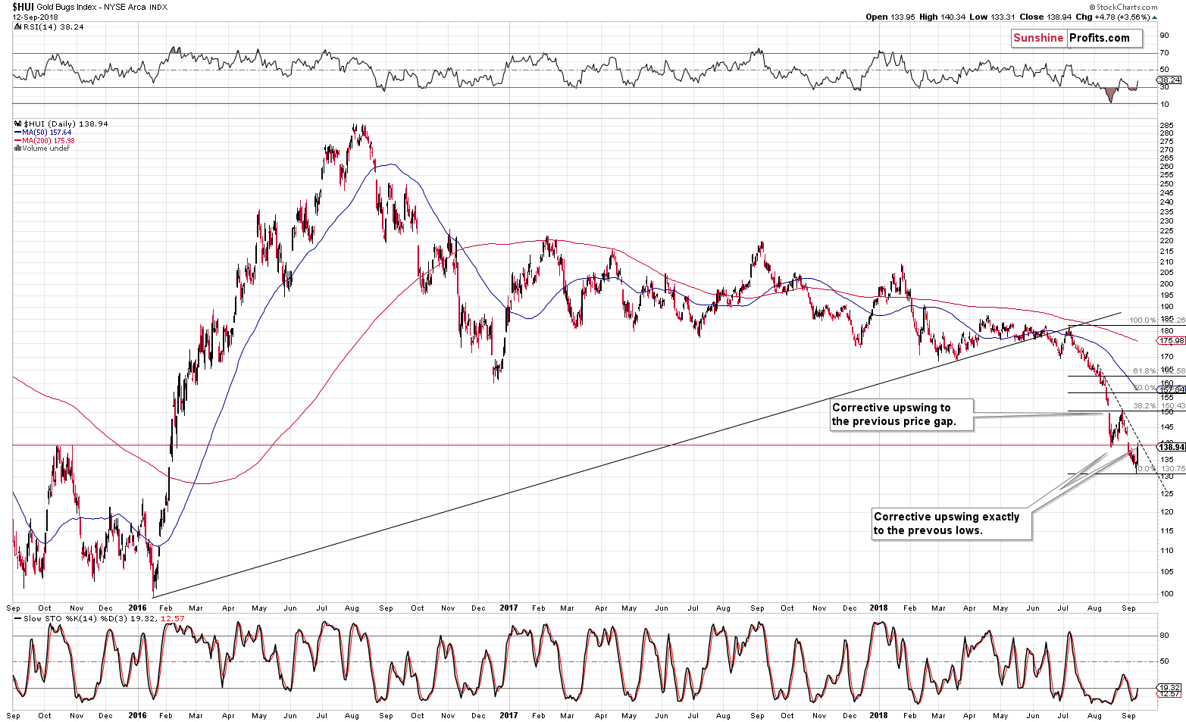Select the 'Gold Bugs Index - NYSE Arca' description
Screen dimensions: 1186x722
[x=91, y=8]
